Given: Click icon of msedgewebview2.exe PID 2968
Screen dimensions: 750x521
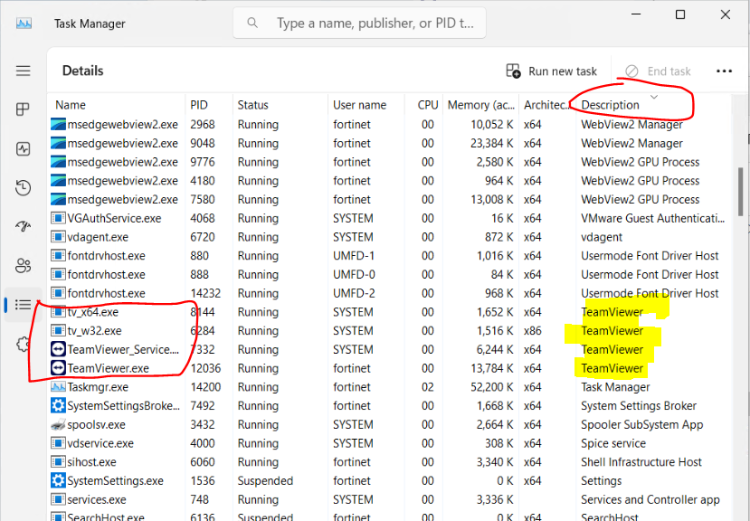Looking at the screenshot, I should 58,125.
